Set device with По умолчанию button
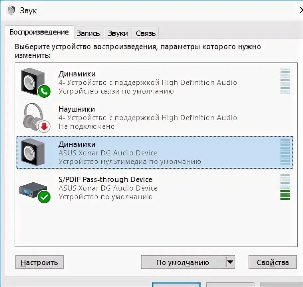303x287 pixels. coord(183,262)
